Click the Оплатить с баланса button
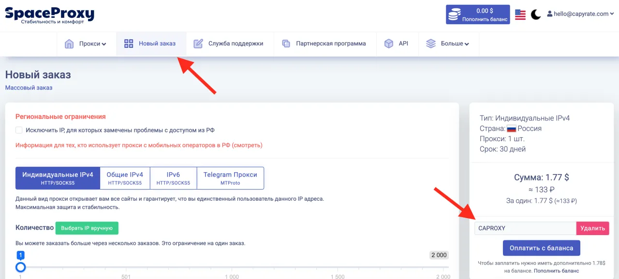 [541, 248]
